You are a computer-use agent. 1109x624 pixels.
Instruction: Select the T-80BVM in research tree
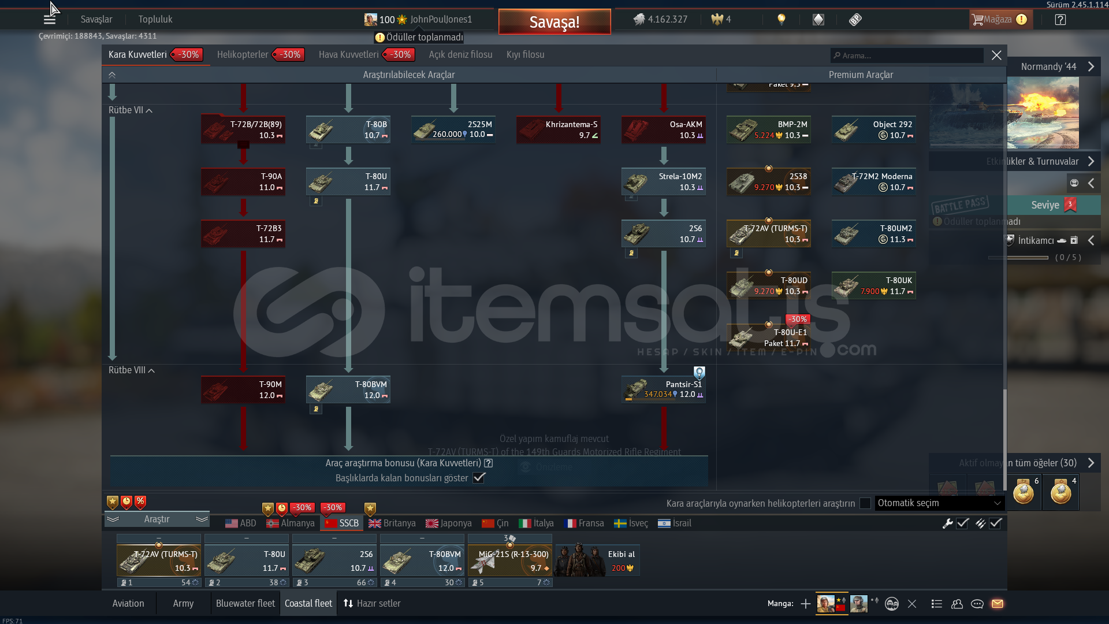348,389
